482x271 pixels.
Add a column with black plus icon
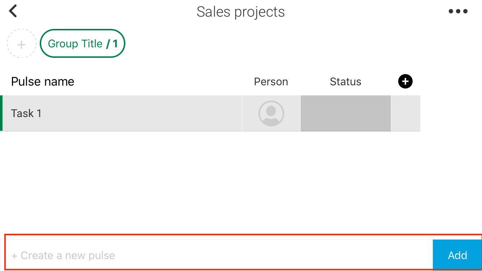tap(405, 82)
